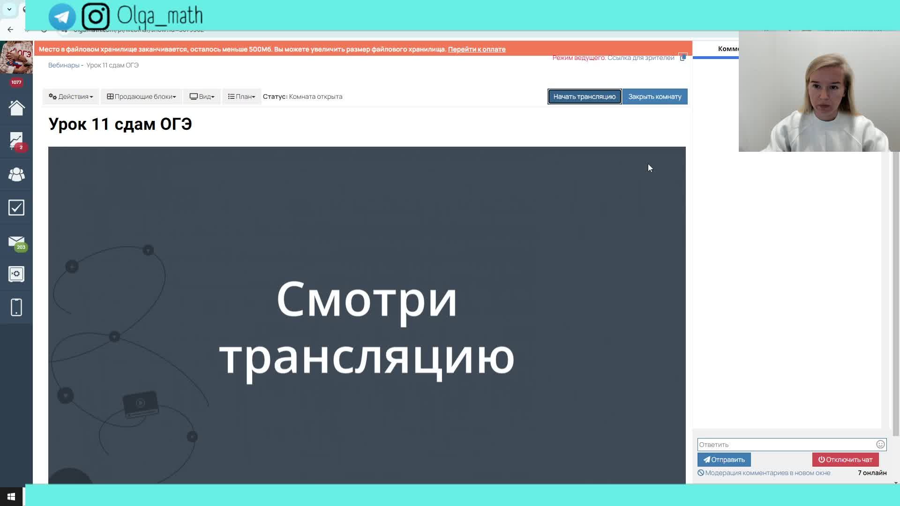
Task: Open the tasks checkmark icon in sidebar
Action: (16, 208)
